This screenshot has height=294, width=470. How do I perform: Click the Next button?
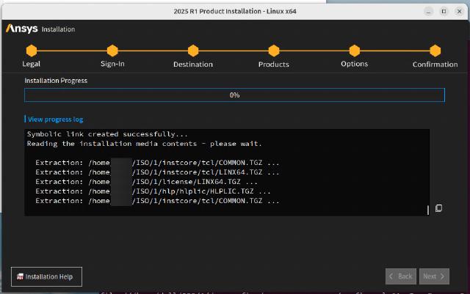pyautogui.click(x=434, y=276)
